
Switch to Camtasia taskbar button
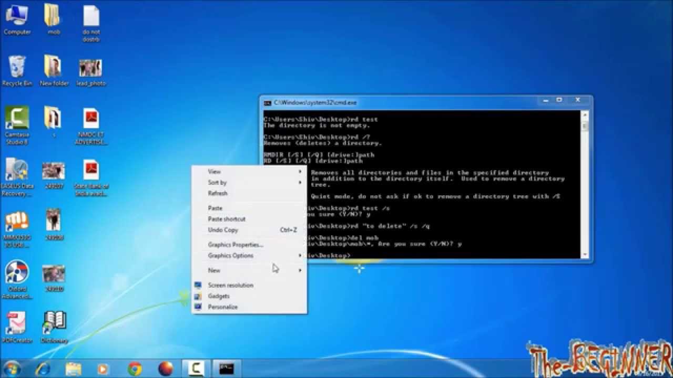point(196,369)
